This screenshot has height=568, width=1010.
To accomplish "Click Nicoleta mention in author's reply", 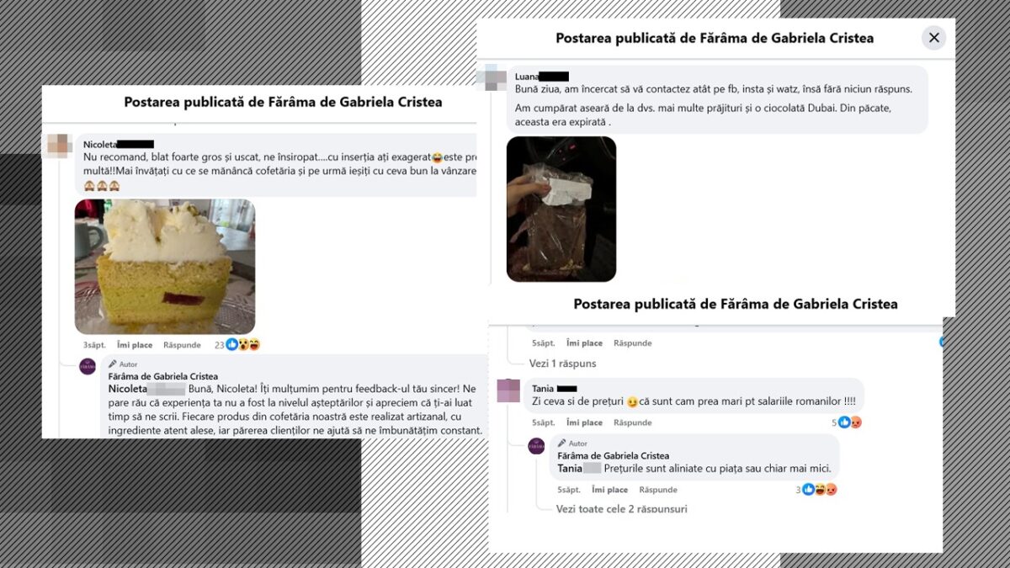I will click(x=128, y=390).
